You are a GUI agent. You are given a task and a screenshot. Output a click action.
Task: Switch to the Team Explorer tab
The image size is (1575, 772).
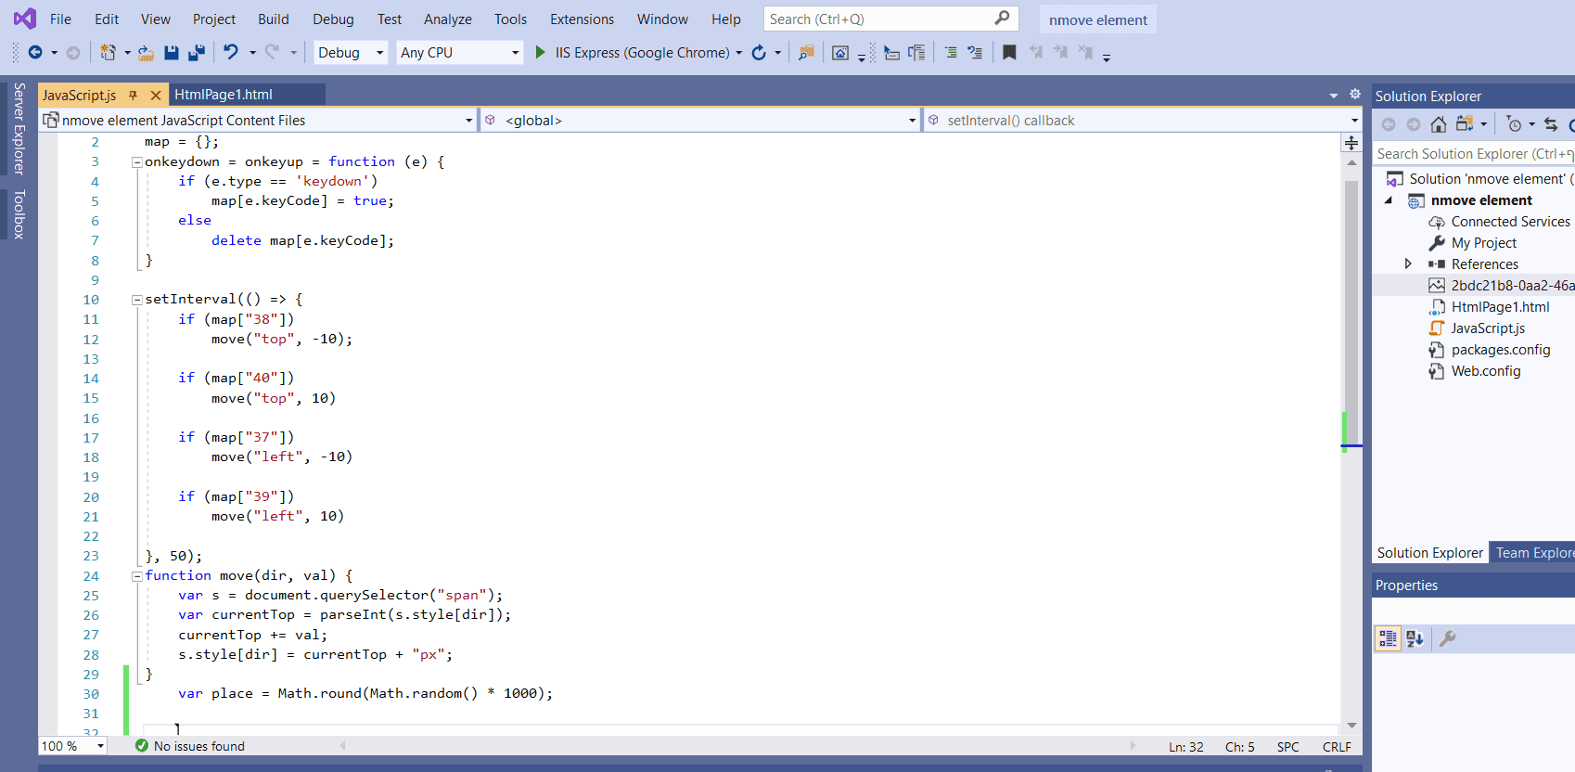coord(1534,552)
